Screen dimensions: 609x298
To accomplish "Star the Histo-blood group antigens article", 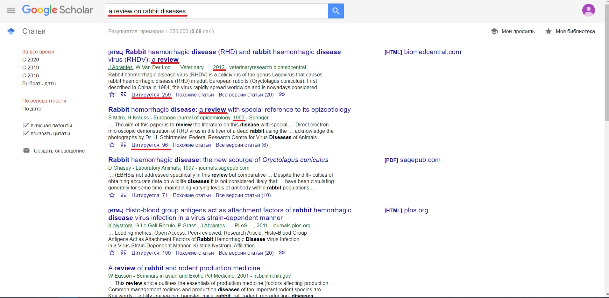I will coord(112,253).
